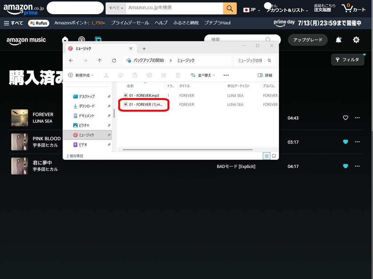
Task: Open Amazon Music library heart icon
Action: (98, 39)
